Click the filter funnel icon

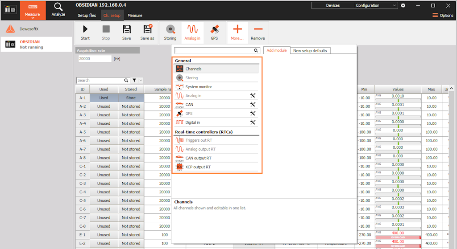pos(134,80)
